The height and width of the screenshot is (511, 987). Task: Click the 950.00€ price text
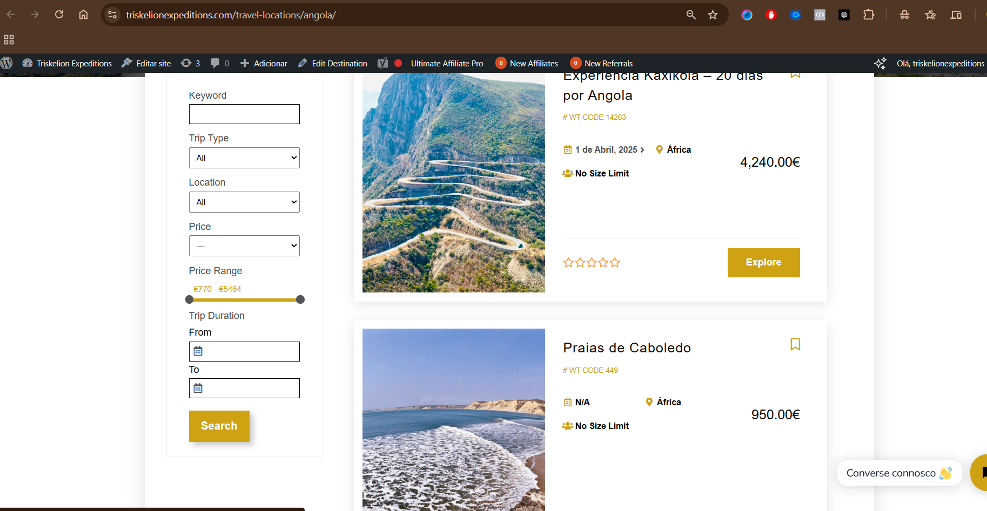pyautogui.click(x=776, y=415)
